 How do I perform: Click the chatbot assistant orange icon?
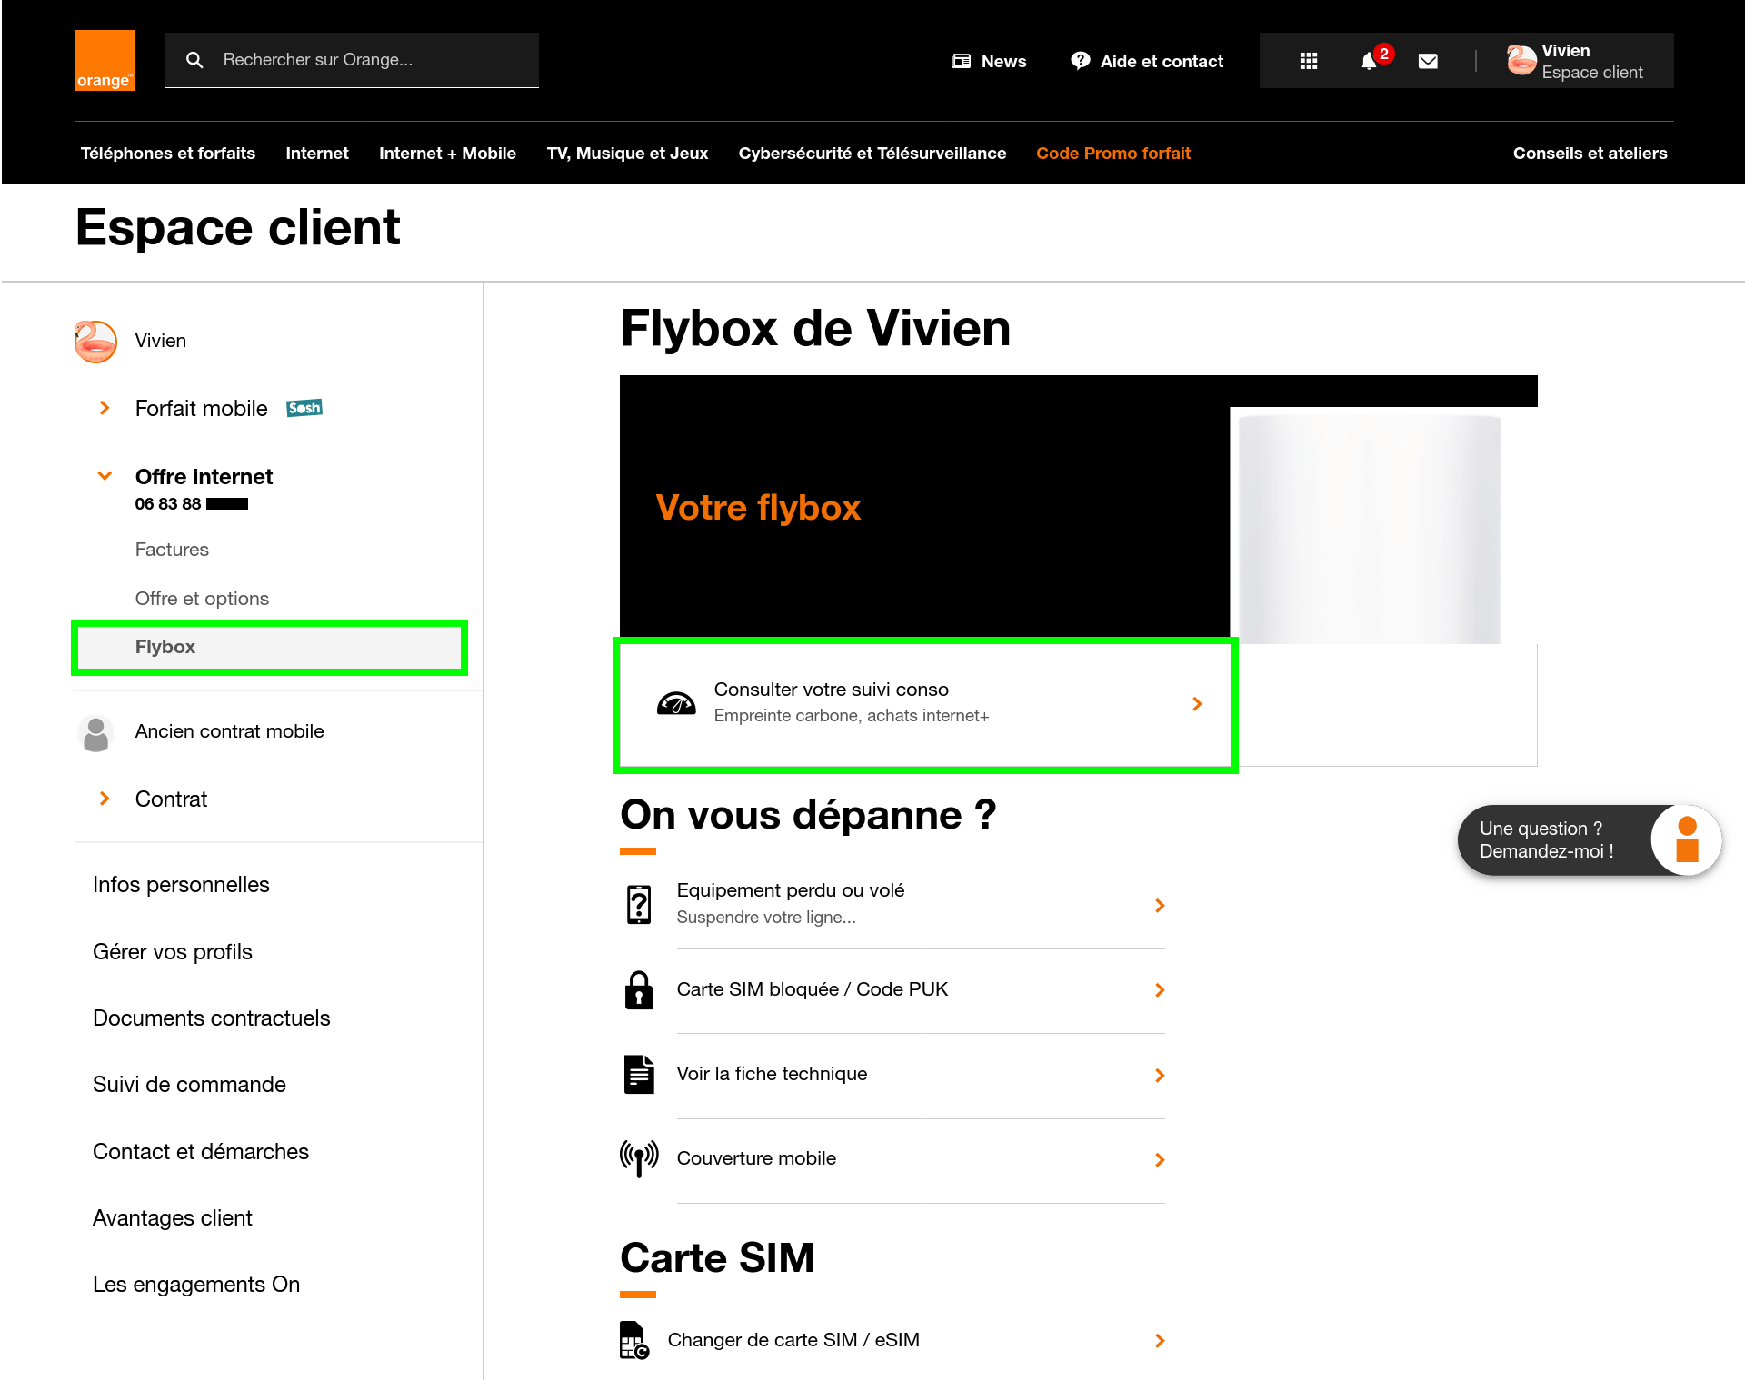(1687, 839)
